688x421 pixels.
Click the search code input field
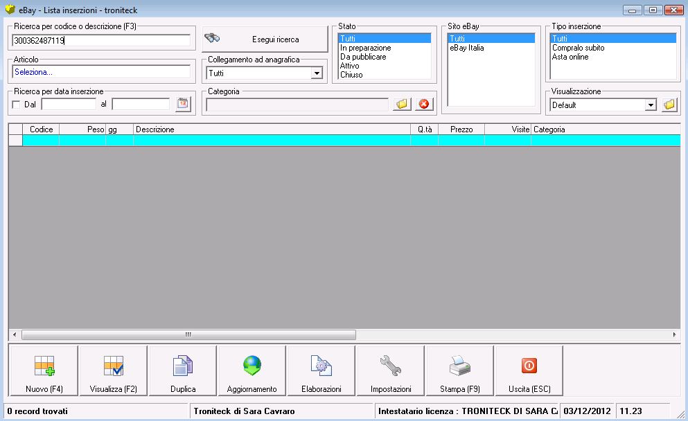point(101,40)
